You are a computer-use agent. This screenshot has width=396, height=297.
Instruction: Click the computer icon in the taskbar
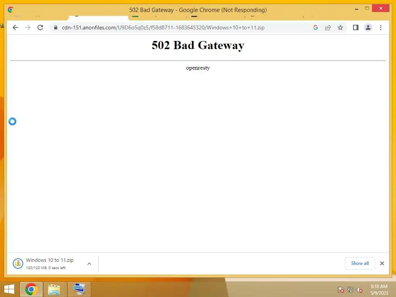tap(79, 289)
